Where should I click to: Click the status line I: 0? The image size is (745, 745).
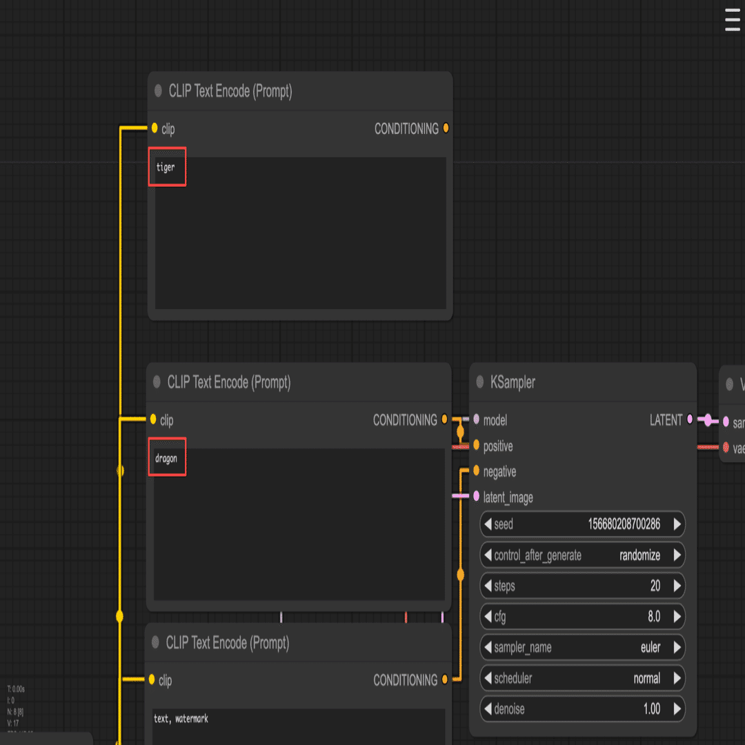coord(11,700)
